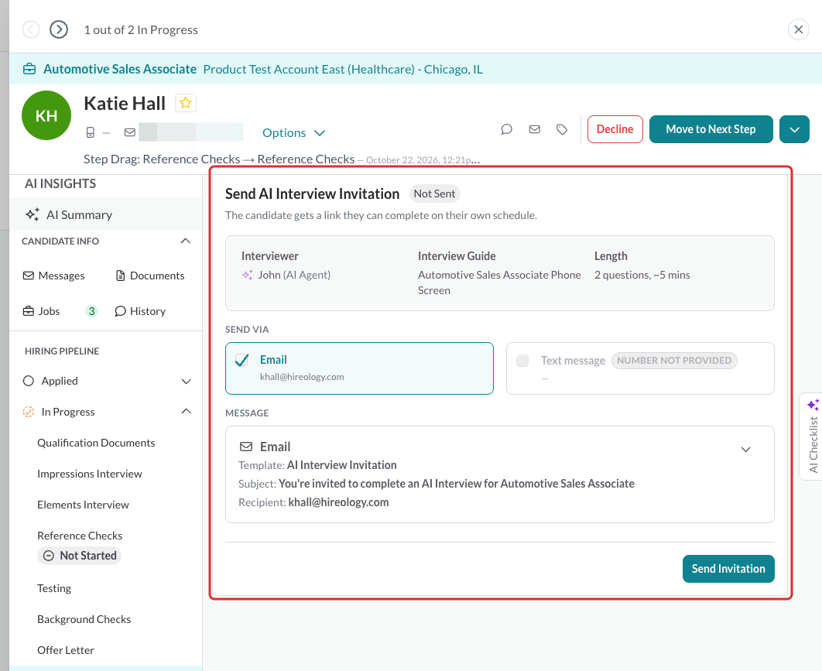Viewport: 822px width, 671px height.
Task: Click the Not Started status badge
Action: coord(79,556)
